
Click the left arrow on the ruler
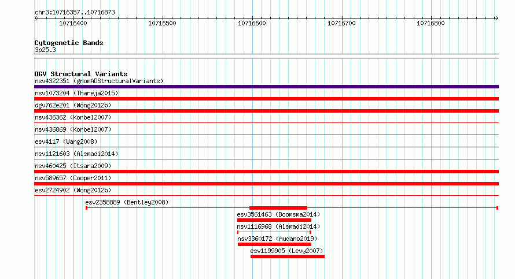click(x=36, y=18)
